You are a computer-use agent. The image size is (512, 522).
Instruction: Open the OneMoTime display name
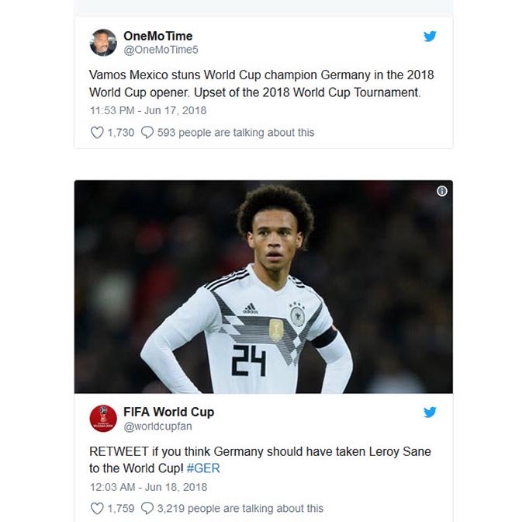coord(157,36)
